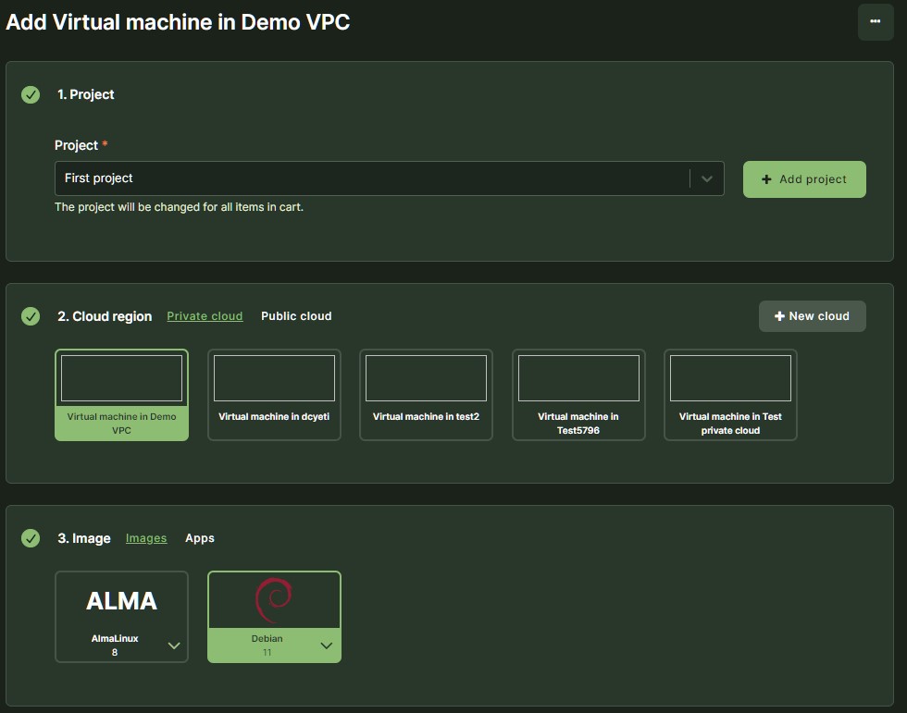Click the plus icon in New cloud
This screenshot has height=713, width=907.
click(778, 316)
